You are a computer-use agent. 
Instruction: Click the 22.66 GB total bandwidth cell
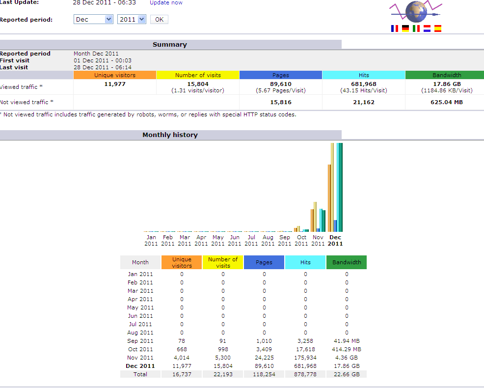(347, 374)
